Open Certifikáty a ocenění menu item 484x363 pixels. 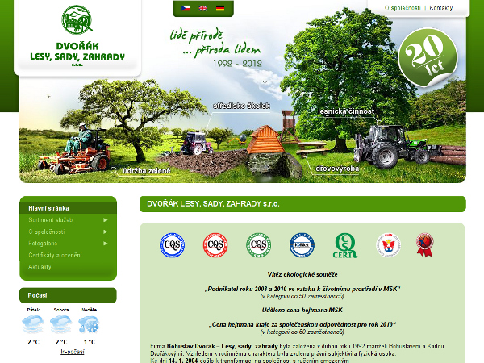[55, 255]
